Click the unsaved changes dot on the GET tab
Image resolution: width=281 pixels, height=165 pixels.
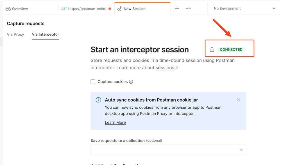(110, 8)
